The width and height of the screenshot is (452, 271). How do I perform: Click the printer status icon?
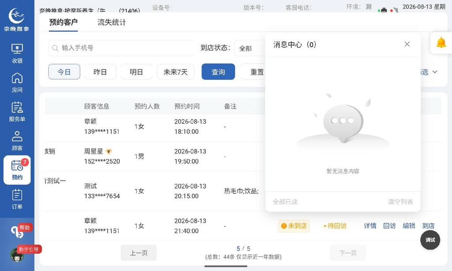pyautogui.click(x=384, y=10)
